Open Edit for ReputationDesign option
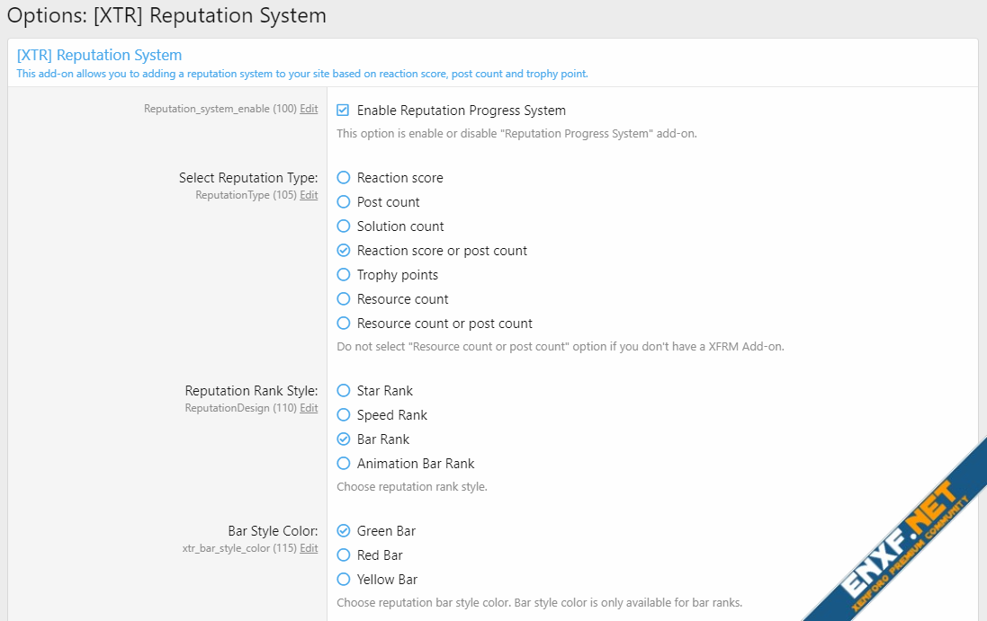The image size is (987, 621). pos(309,408)
